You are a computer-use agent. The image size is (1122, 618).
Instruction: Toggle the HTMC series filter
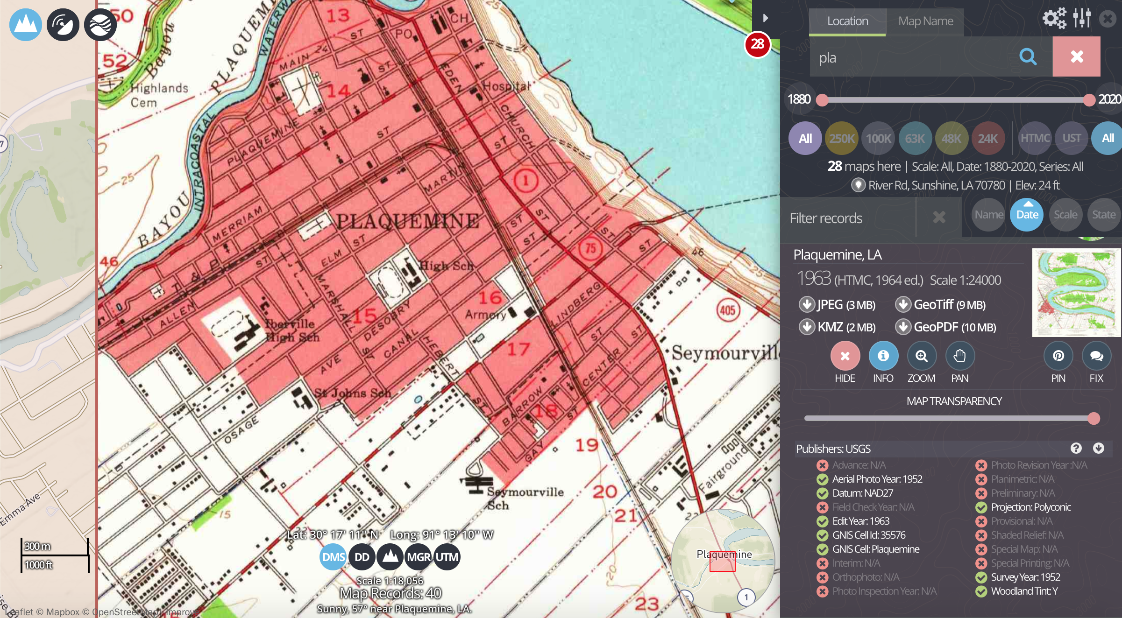coord(1035,138)
